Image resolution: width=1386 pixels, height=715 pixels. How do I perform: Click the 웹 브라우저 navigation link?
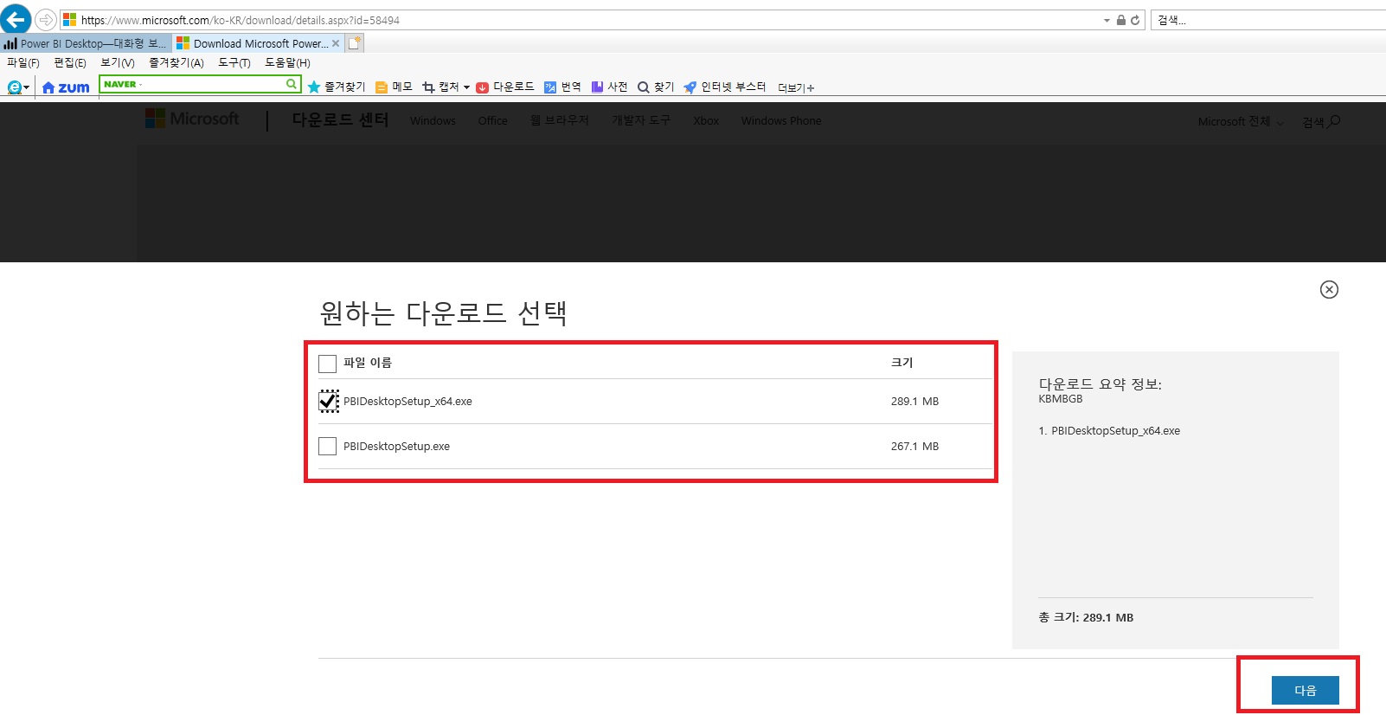click(x=560, y=120)
